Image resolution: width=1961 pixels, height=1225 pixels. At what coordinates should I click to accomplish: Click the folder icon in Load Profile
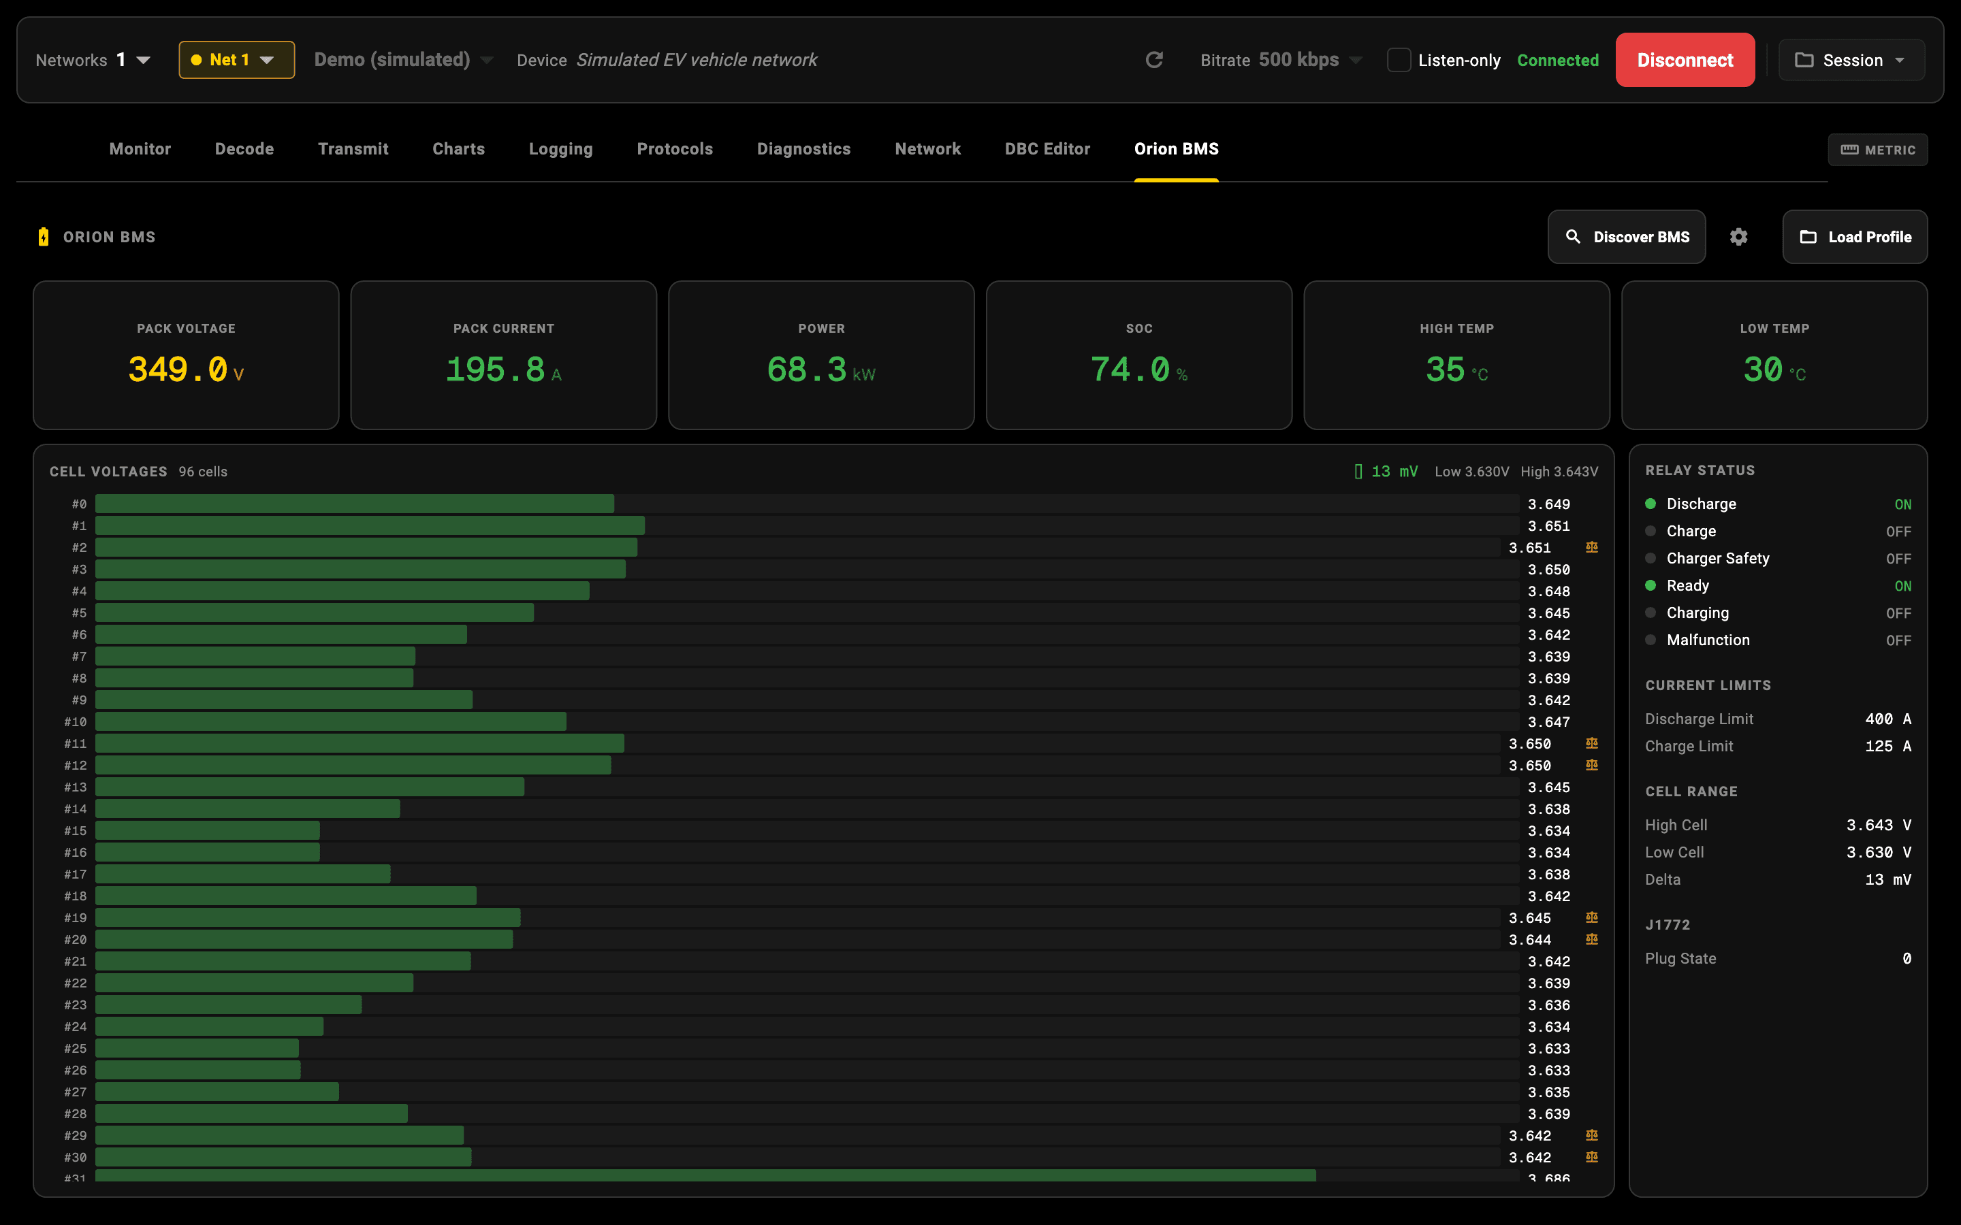1808,237
